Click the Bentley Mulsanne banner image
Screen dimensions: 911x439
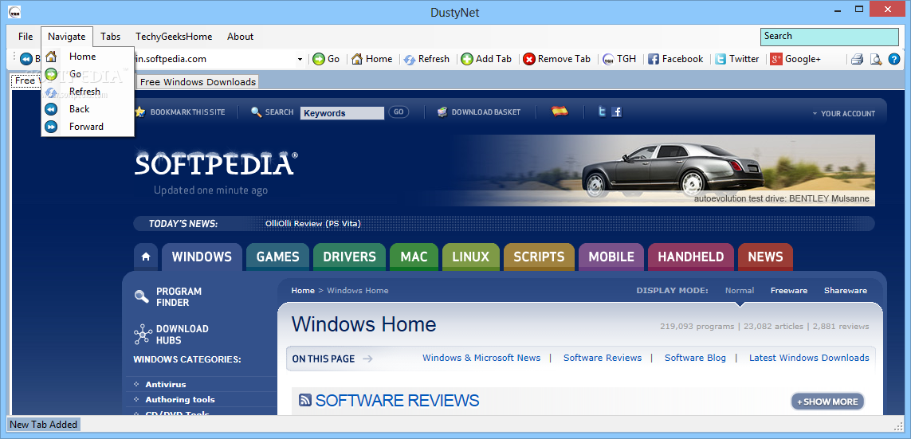coord(662,171)
